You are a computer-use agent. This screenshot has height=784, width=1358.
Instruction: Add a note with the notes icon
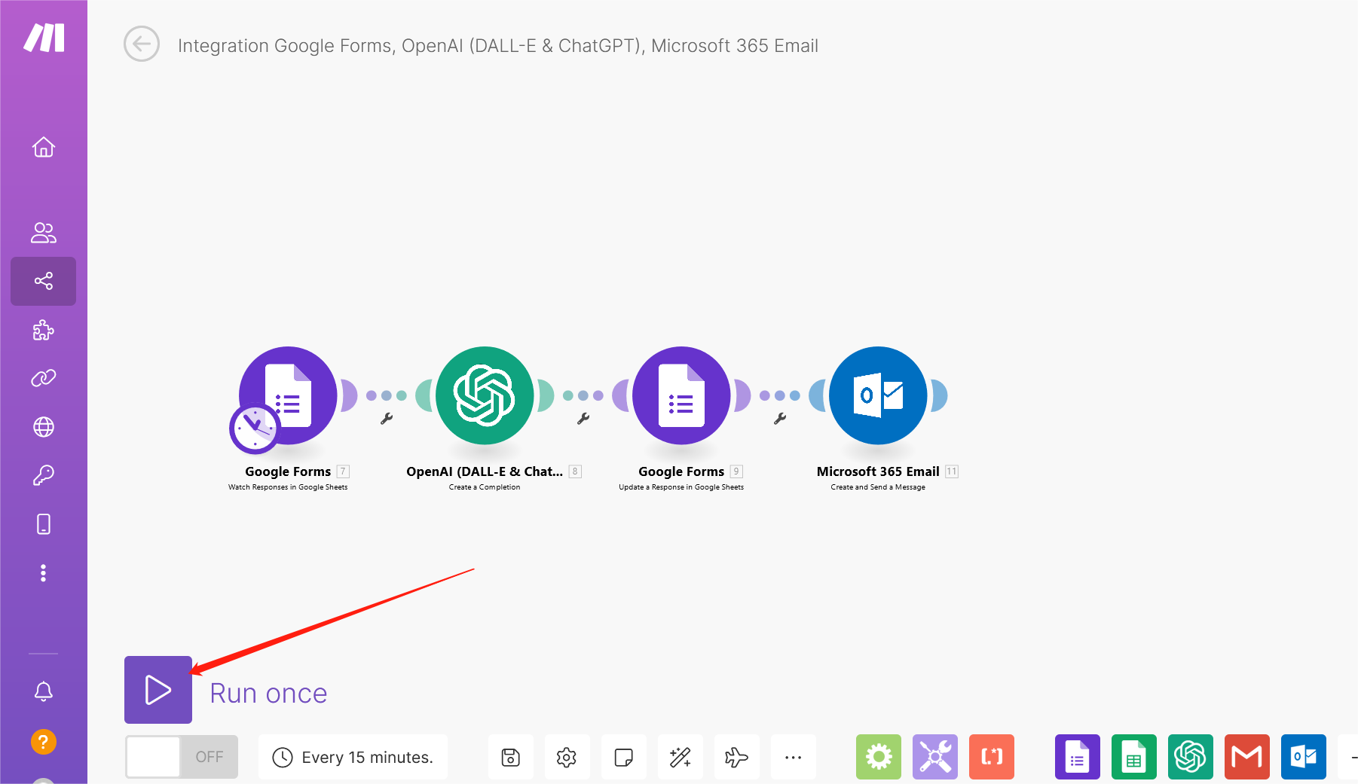pyautogui.click(x=623, y=757)
